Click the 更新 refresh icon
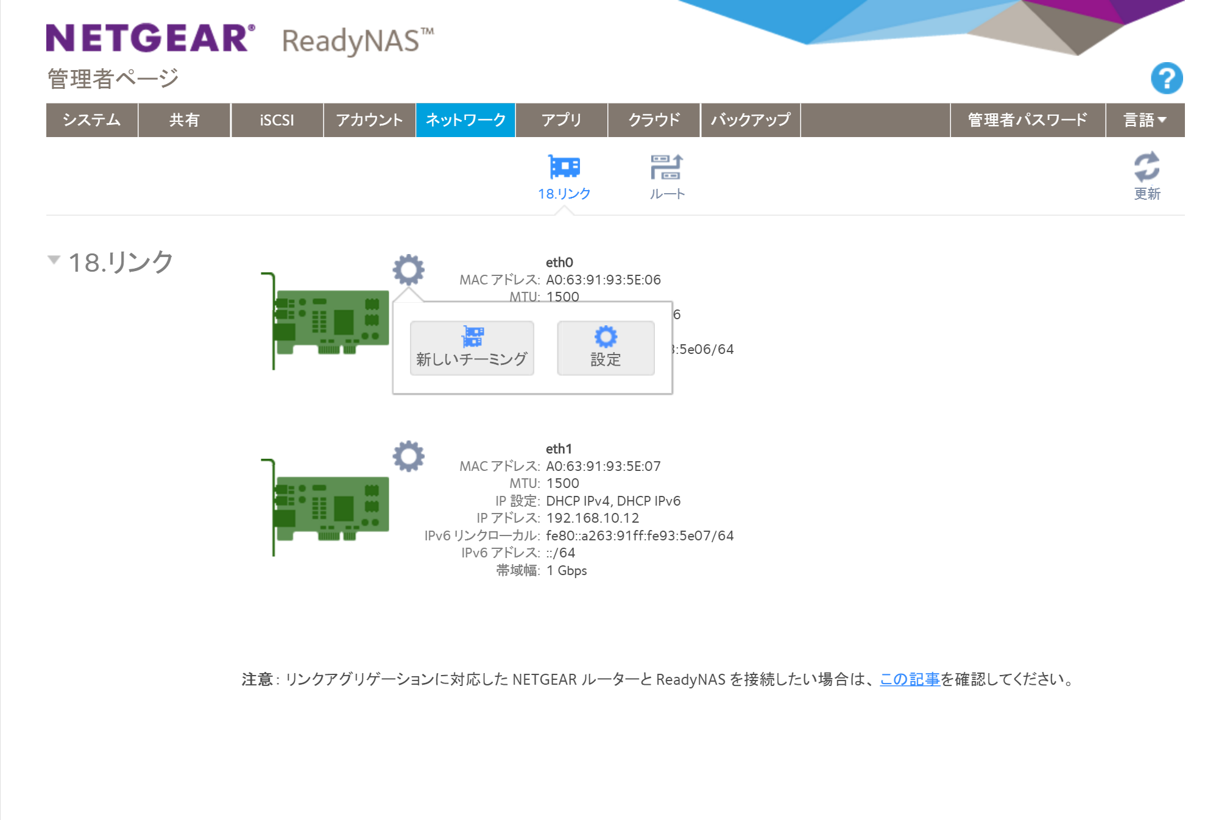 [1147, 177]
